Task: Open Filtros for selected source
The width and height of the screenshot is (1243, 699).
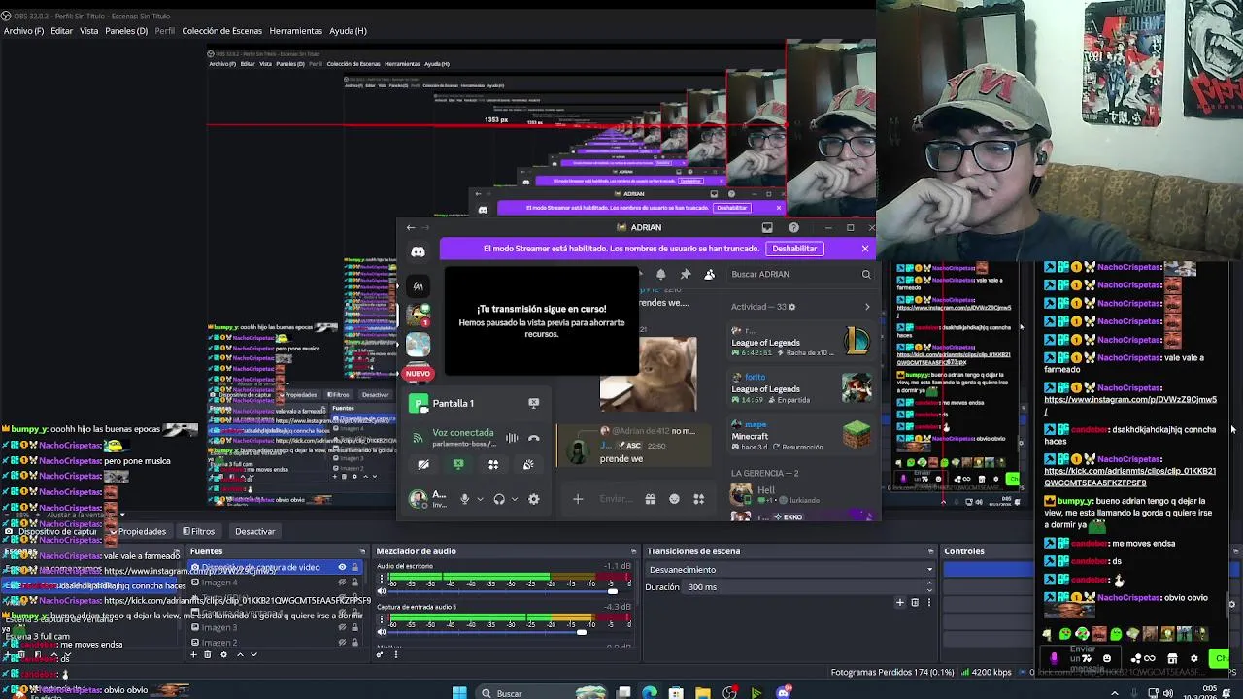Action: point(198,531)
